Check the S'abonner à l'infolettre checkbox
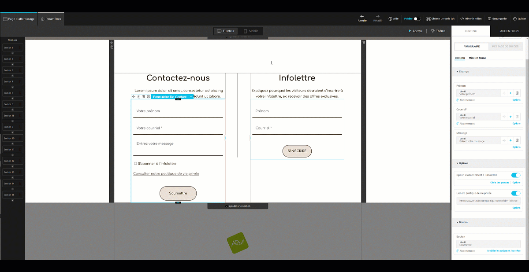Image resolution: width=529 pixels, height=272 pixels. [x=135, y=163]
